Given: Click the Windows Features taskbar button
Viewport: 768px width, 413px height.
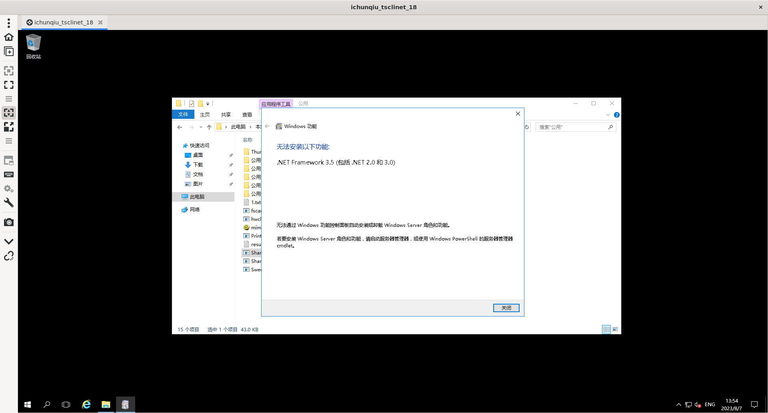Looking at the screenshot, I should pyautogui.click(x=125, y=405).
